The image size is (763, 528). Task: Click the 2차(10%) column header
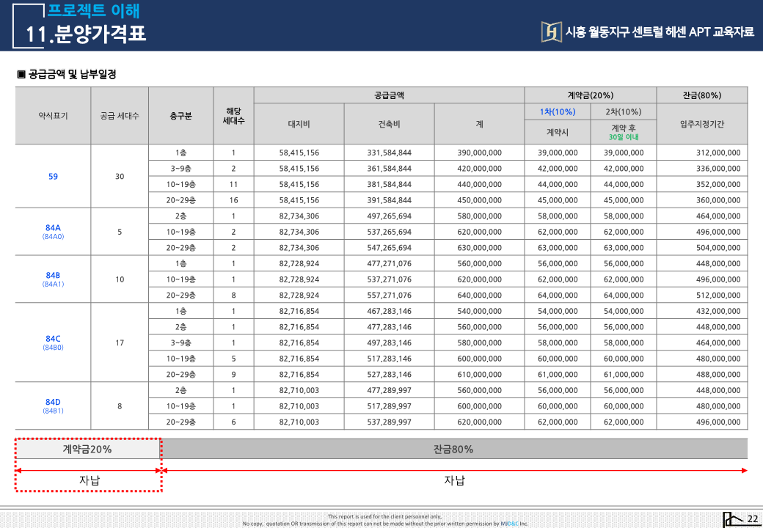click(x=623, y=111)
